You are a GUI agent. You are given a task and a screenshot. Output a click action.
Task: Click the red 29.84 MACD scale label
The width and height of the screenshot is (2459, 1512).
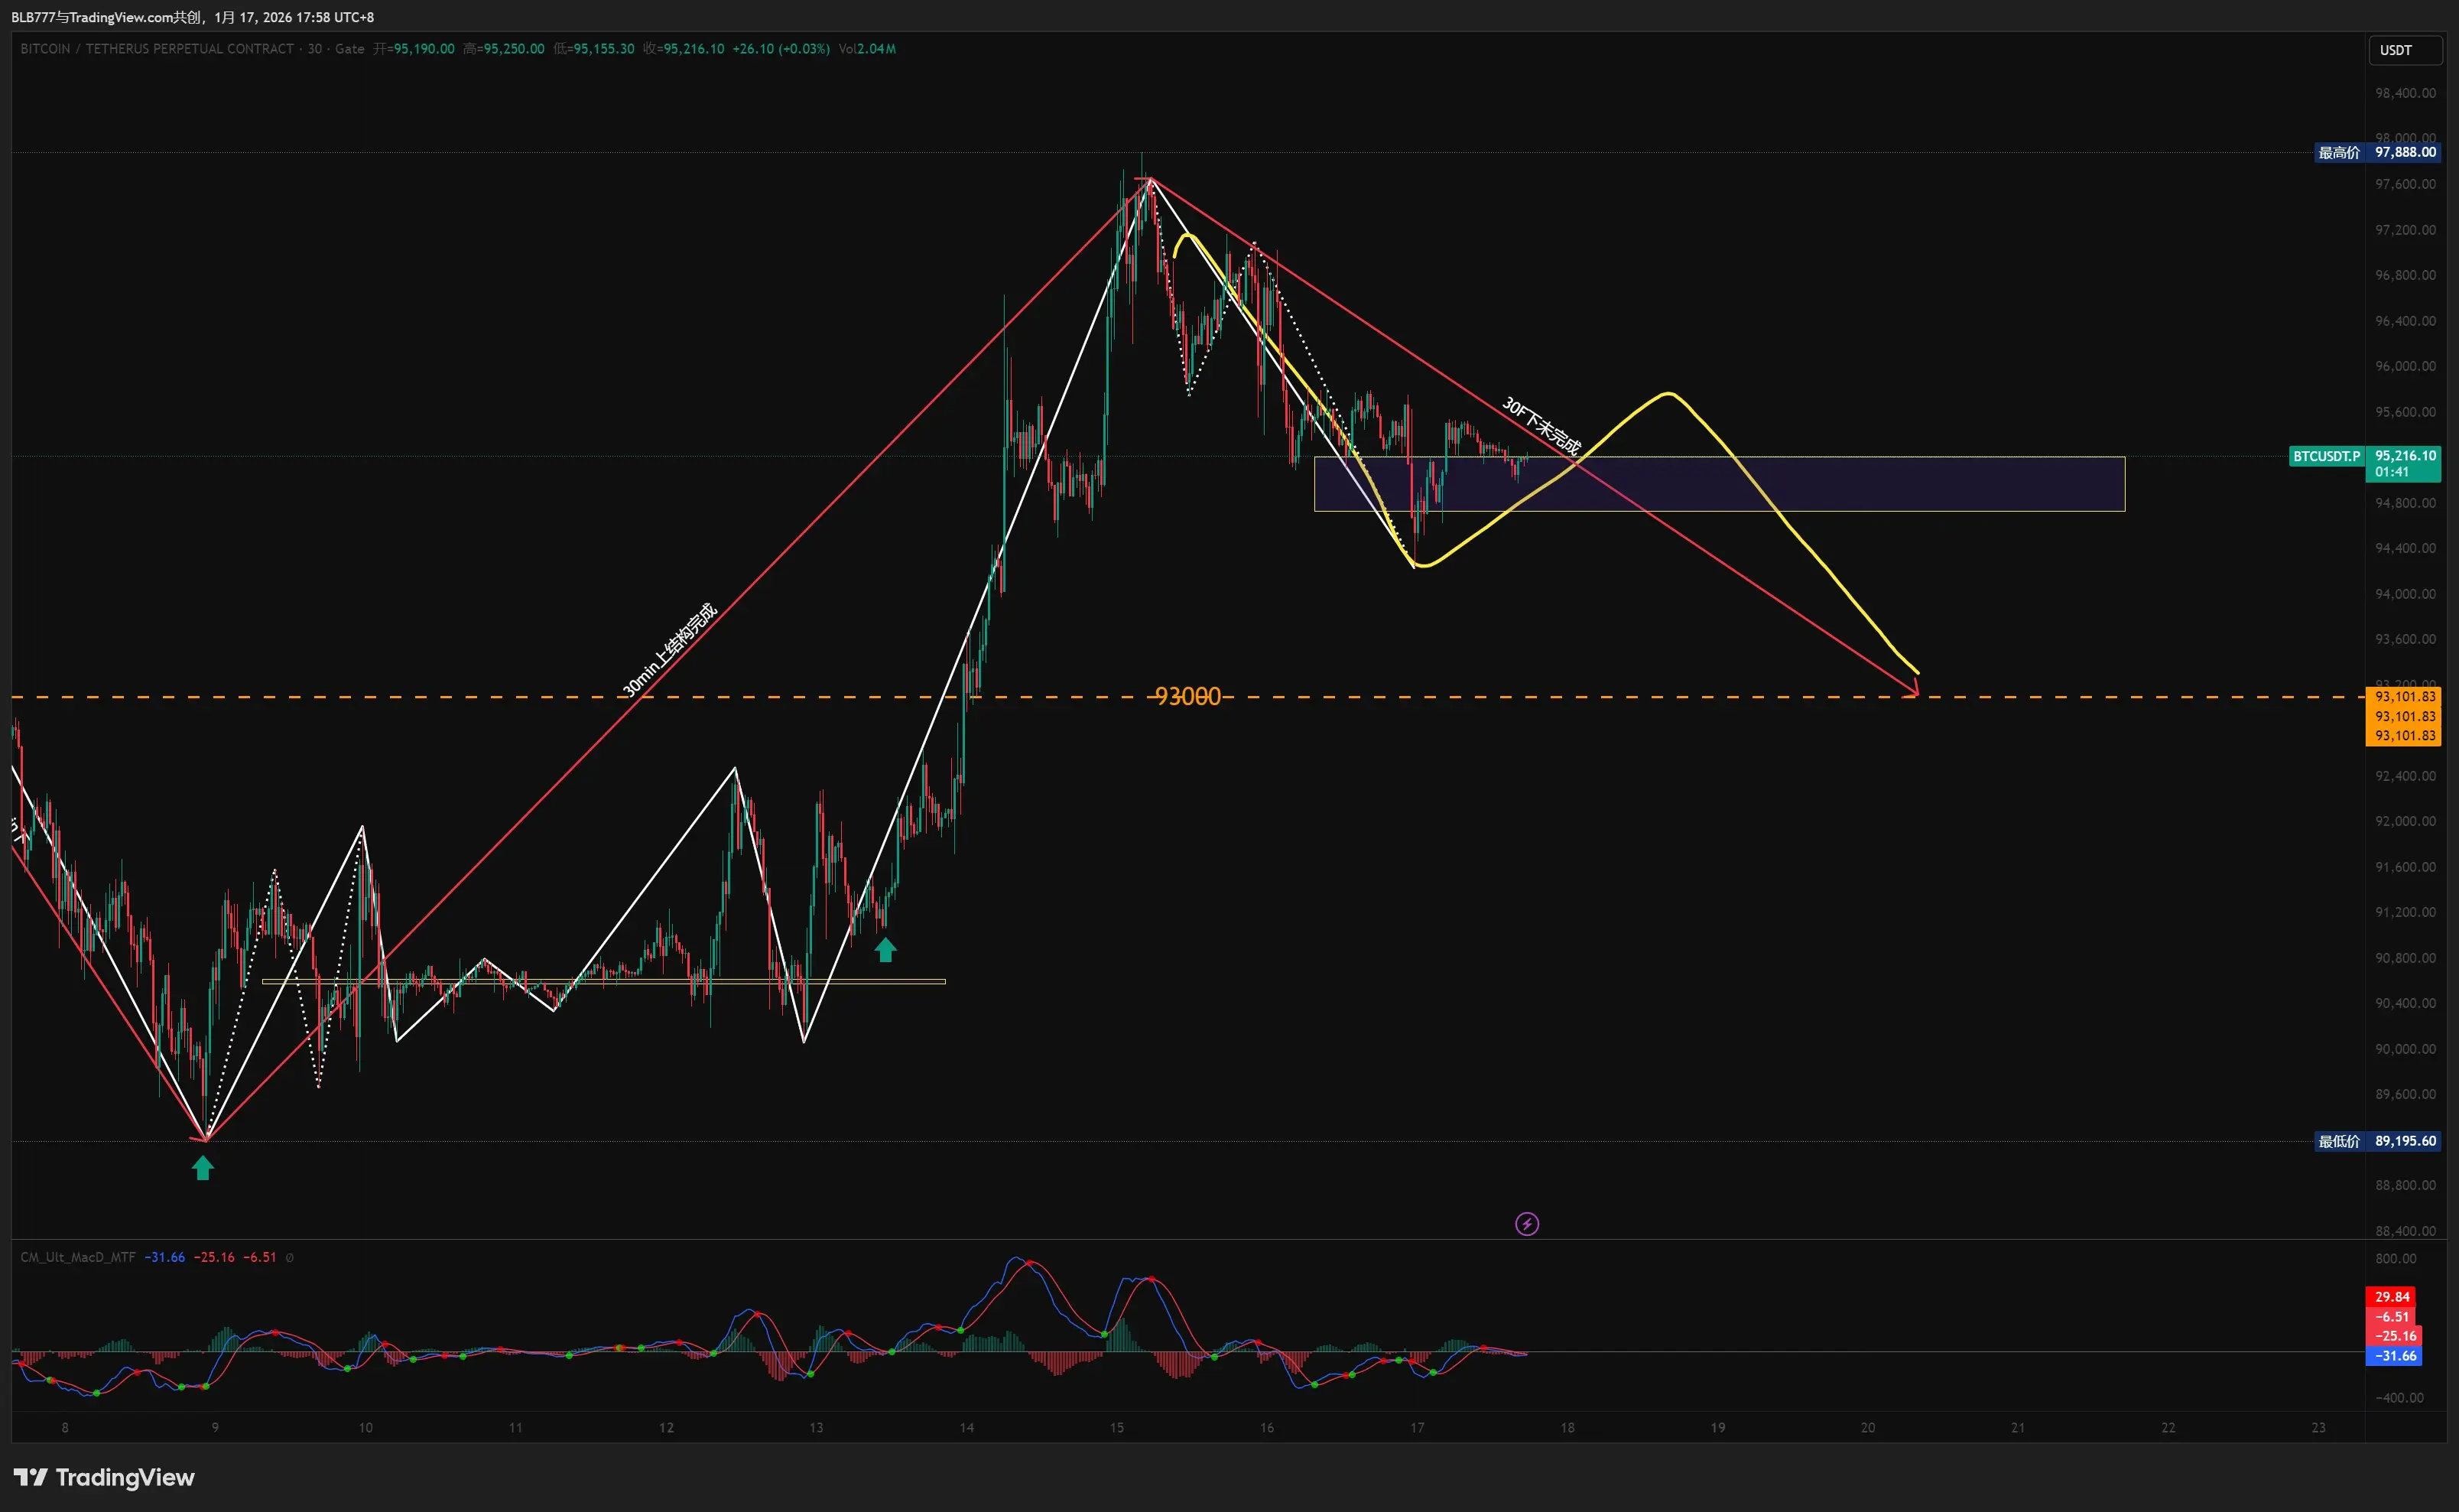tap(2391, 1297)
